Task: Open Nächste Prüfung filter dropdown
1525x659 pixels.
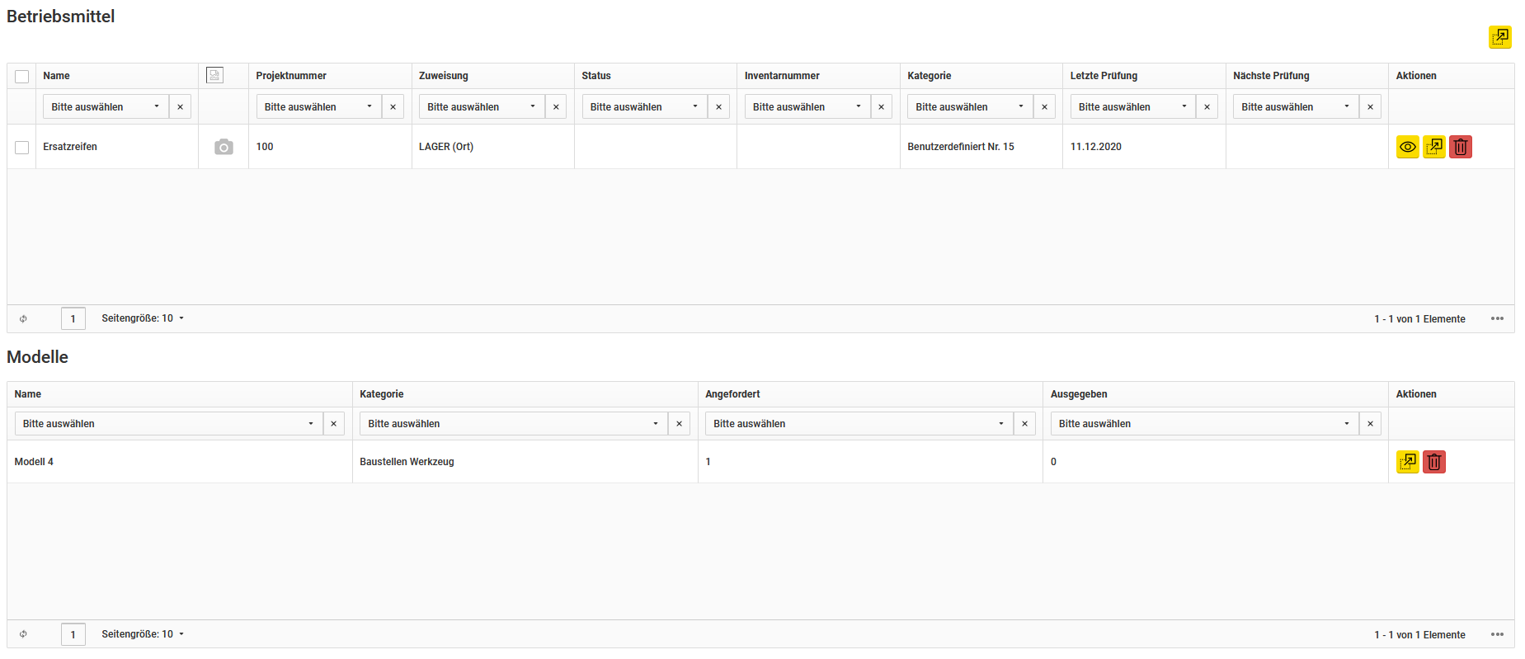Action: [1296, 107]
